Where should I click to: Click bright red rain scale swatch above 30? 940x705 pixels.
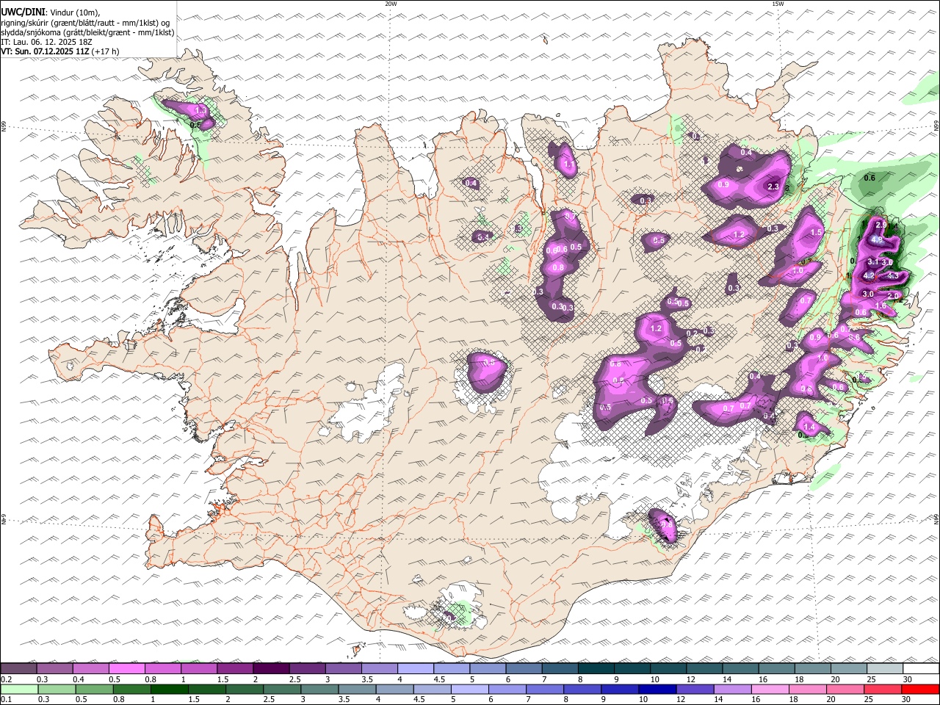click(x=921, y=690)
